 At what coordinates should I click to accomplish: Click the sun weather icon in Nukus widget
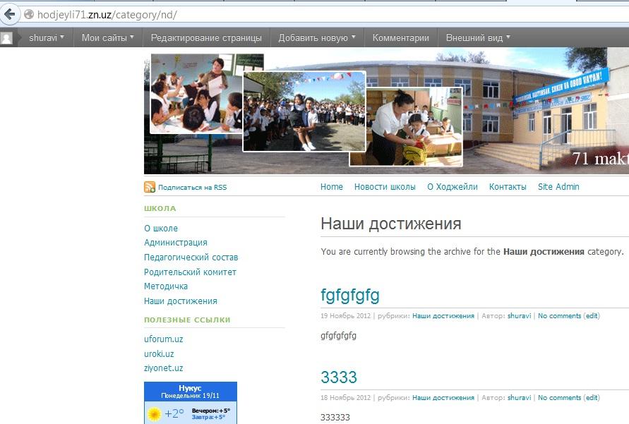[x=154, y=413]
